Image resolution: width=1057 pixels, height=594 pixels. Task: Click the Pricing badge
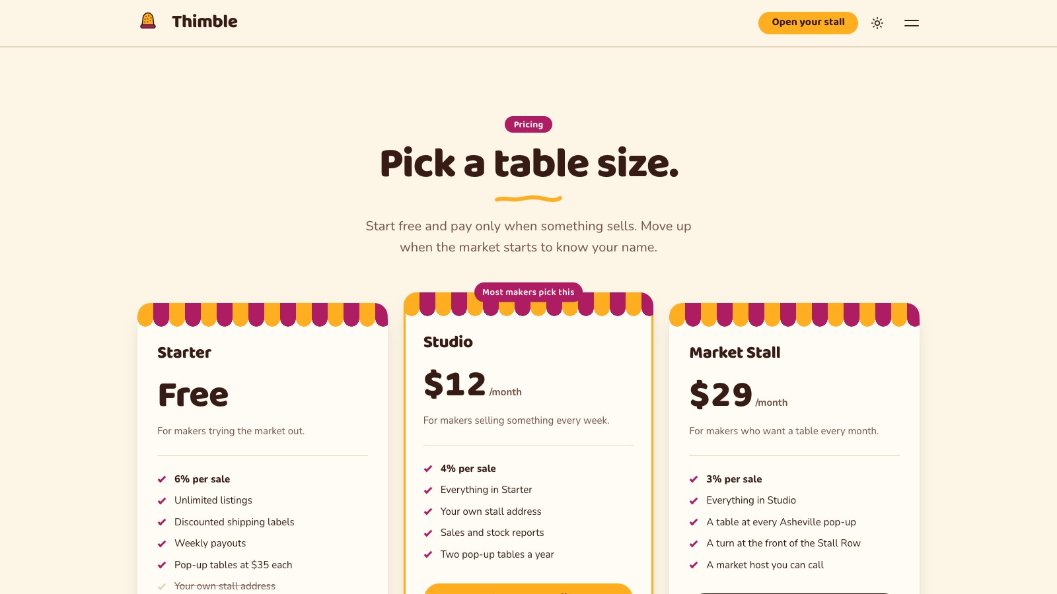(x=528, y=124)
